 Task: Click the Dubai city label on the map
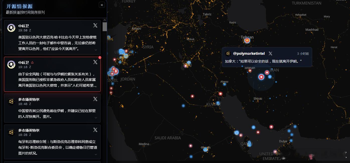(283, 141)
